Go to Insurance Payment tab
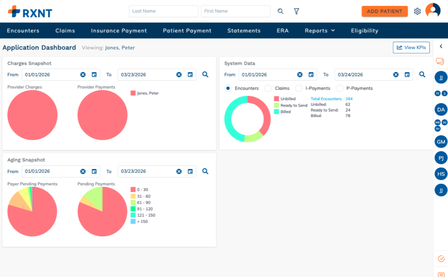 119,31
